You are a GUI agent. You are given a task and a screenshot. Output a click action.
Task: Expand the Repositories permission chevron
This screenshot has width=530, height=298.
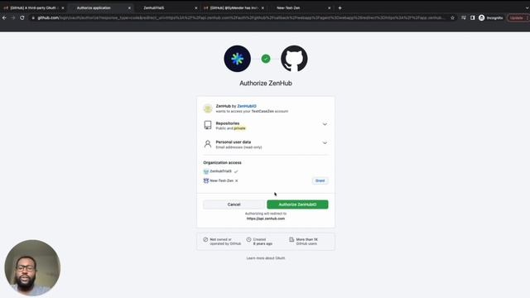pyautogui.click(x=325, y=124)
